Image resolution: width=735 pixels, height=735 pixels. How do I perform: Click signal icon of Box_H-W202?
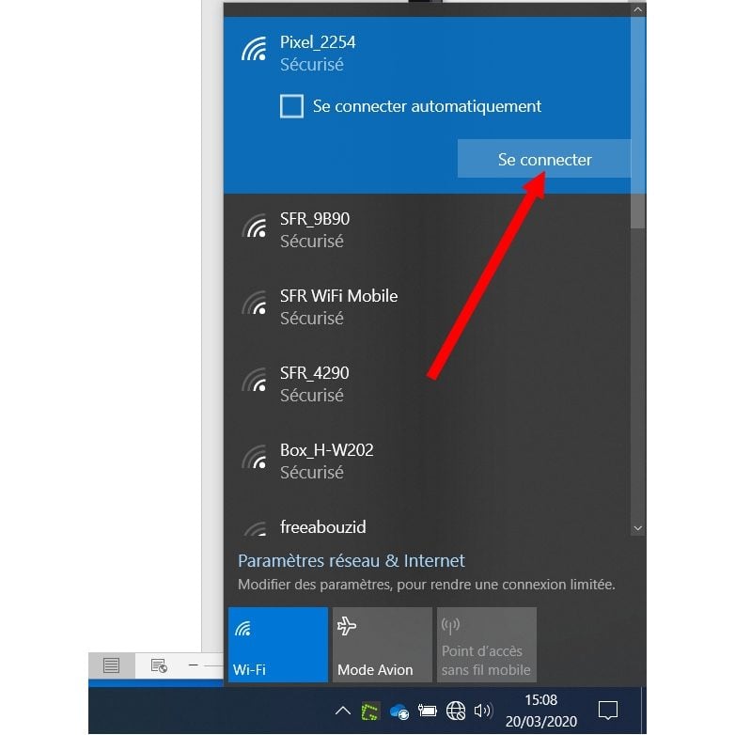pyautogui.click(x=255, y=457)
